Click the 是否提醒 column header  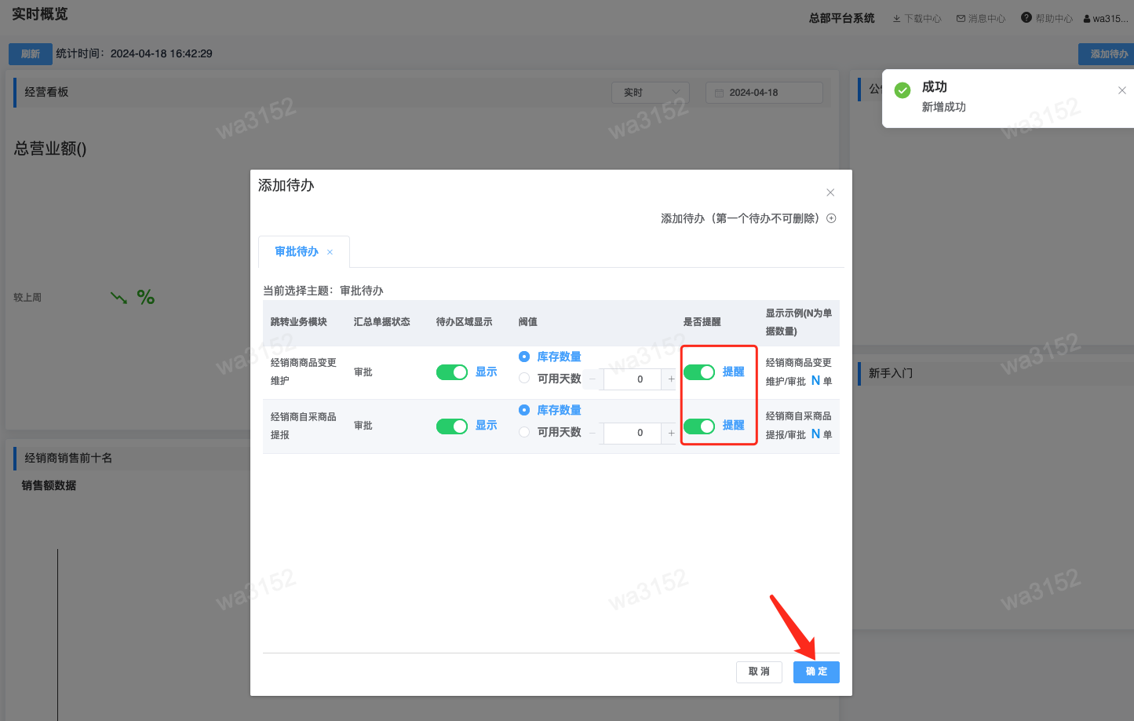coord(702,322)
